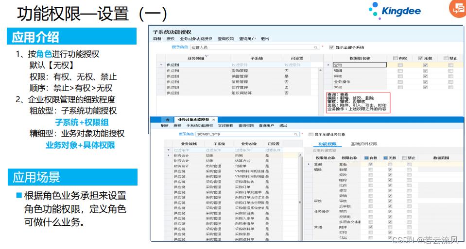This screenshot has height=249, width=466.
Task: Click the row arrow beside 财务会计 币别 row
Action: [x=169, y=156]
